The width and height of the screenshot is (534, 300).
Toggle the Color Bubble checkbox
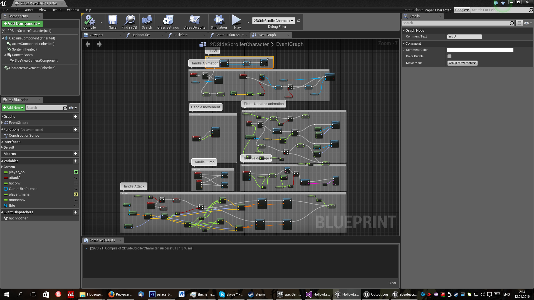(449, 56)
